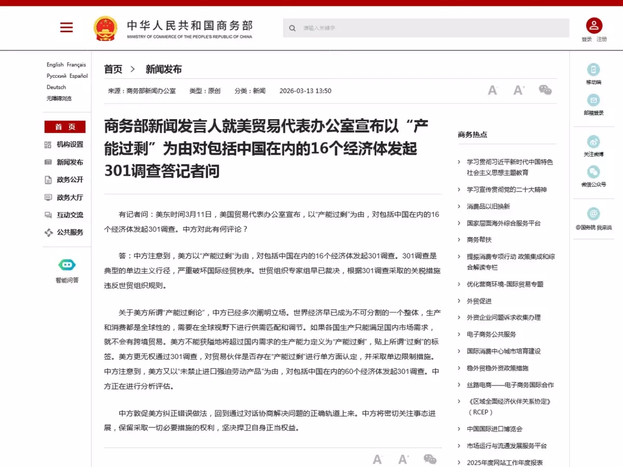623x467 pixels.
Task: Click 首页 in the breadcrumb
Action: point(113,70)
